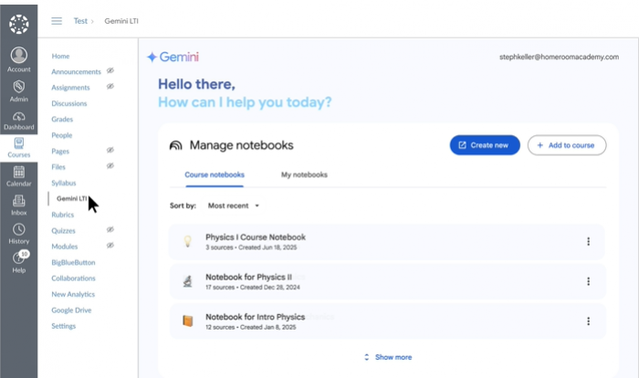Open Grades in course navigation
Screen dimensions: 639x378
(62, 120)
